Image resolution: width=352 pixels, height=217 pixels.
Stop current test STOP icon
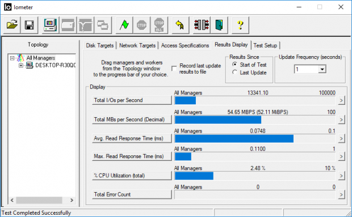142,25
